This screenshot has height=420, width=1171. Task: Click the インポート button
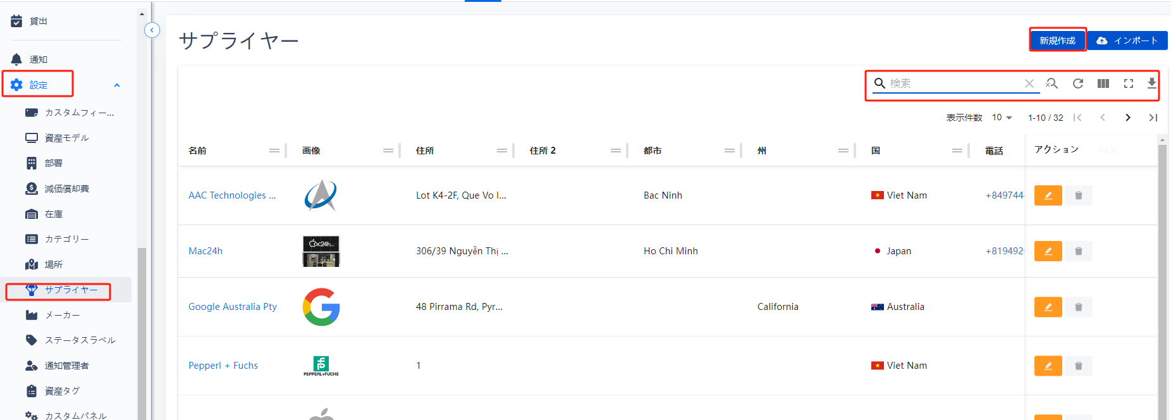click(x=1127, y=40)
